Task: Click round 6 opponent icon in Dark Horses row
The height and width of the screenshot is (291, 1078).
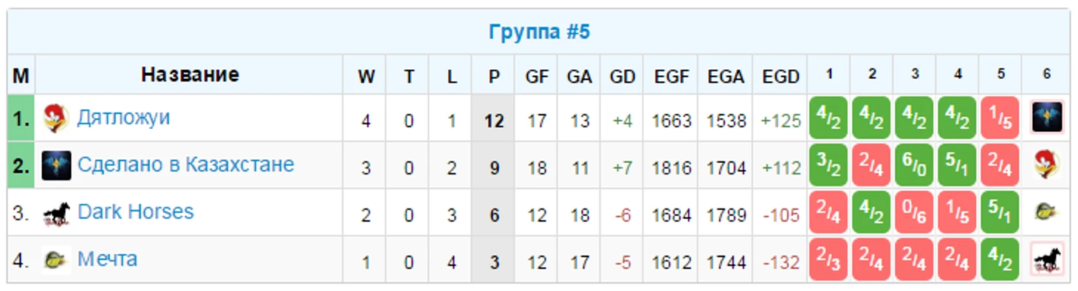Action: (1048, 212)
